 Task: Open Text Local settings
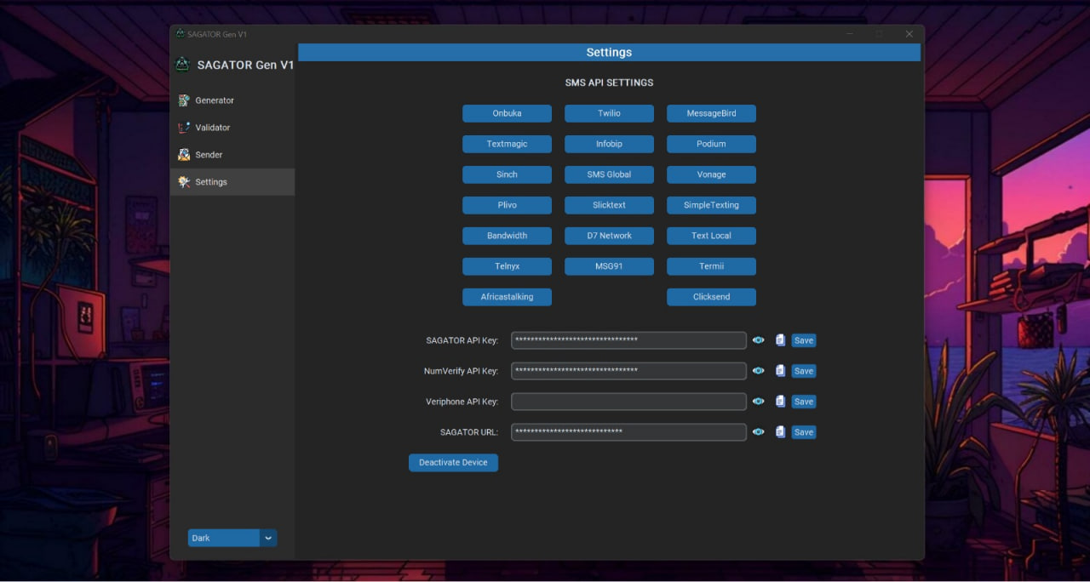click(711, 236)
